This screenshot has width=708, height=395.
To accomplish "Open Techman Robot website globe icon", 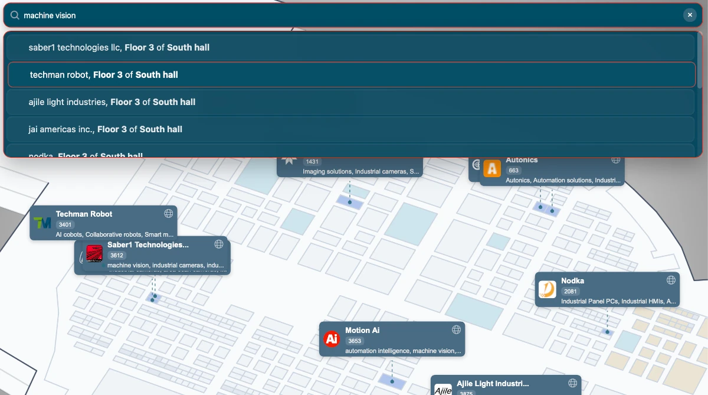I will [x=168, y=213].
